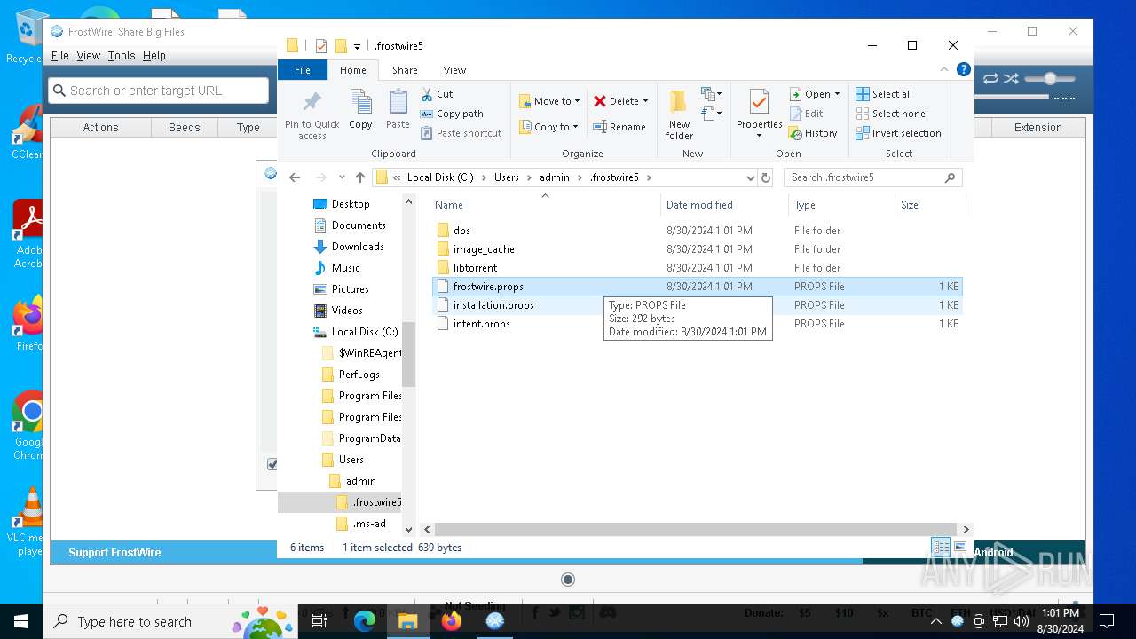This screenshot has height=639, width=1136.
Task: Click admin in the address breadcrumb
Action: (555, 177)
